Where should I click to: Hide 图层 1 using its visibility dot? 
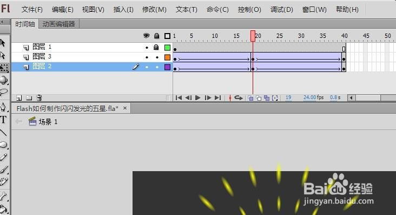tap(147, 48)
